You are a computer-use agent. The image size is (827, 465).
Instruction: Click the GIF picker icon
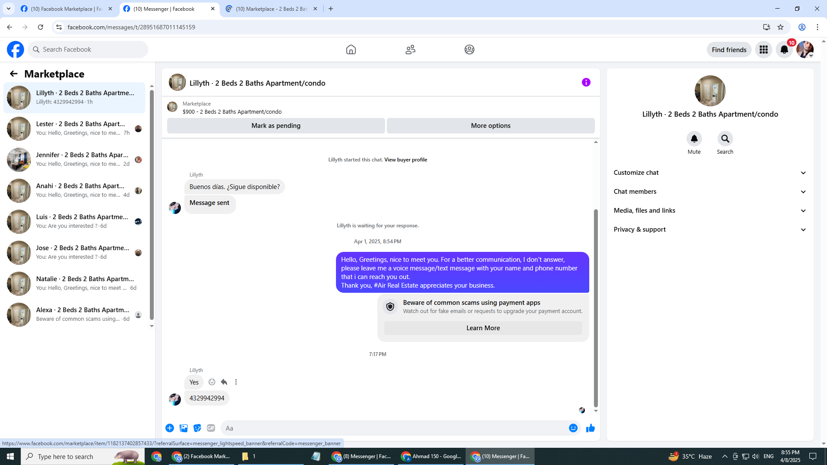211,428
